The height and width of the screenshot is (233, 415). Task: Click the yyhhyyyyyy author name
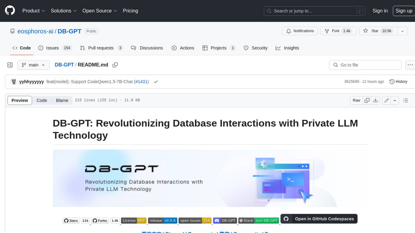click(x=31, y=82)
